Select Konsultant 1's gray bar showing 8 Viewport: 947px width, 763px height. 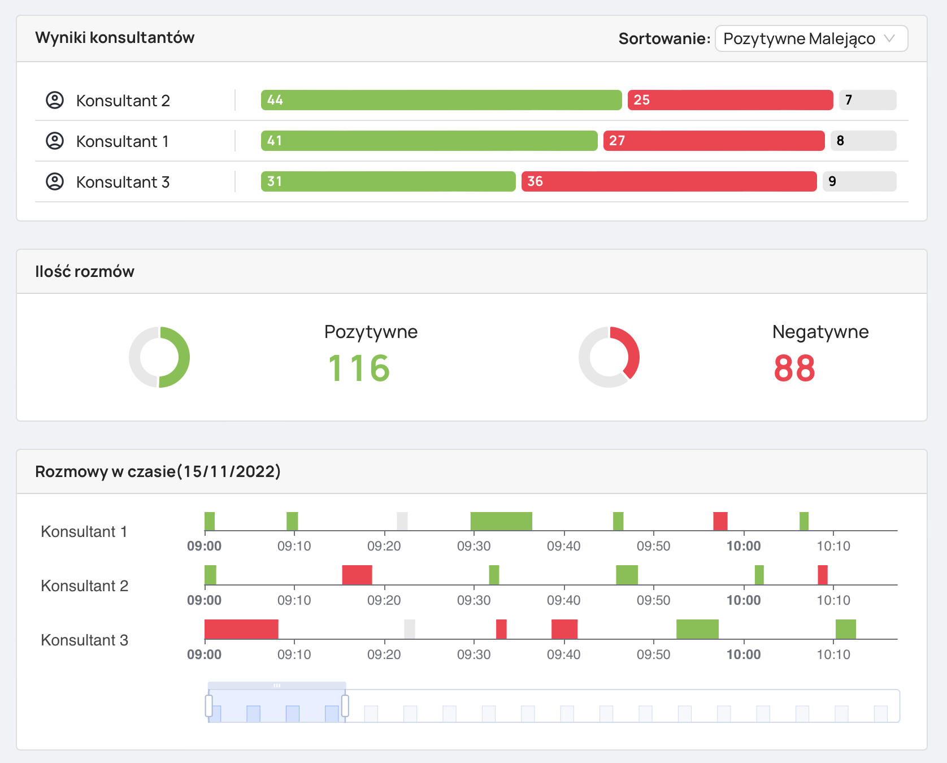point(863,141)
